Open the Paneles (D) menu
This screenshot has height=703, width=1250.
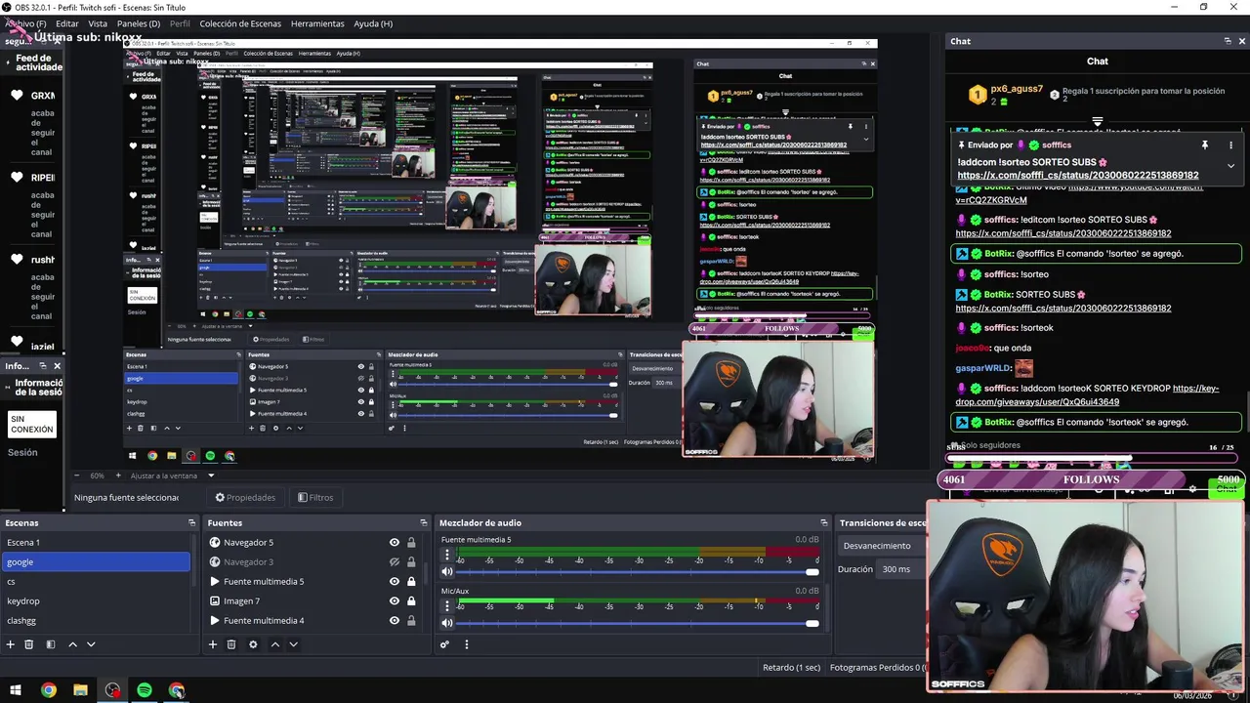139,23
